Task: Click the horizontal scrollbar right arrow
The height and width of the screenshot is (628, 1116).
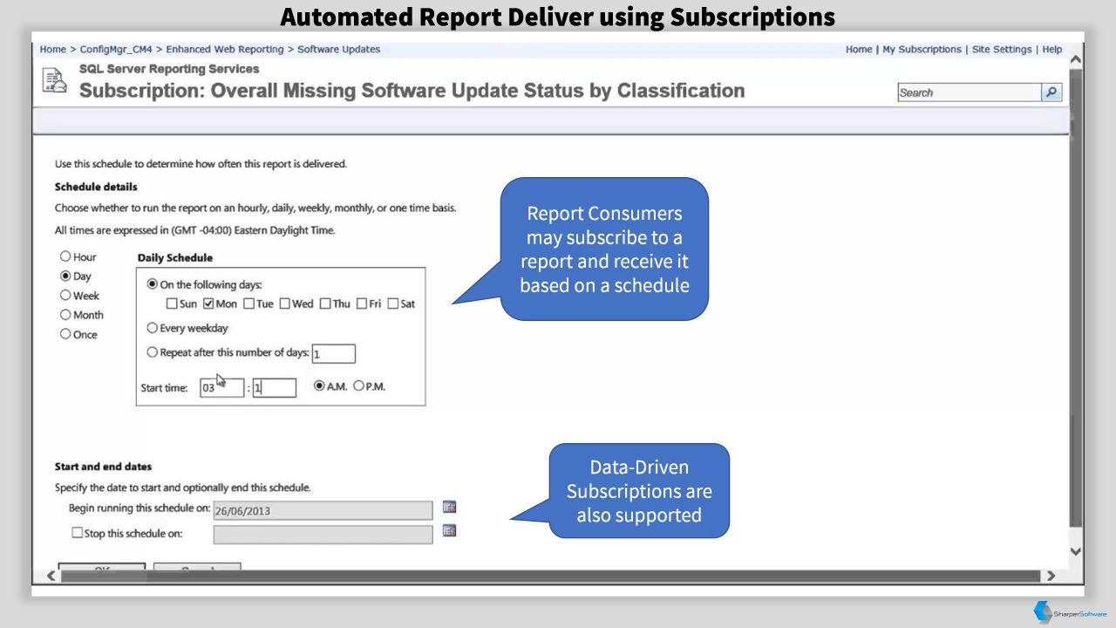Action: coord(1051,576)
